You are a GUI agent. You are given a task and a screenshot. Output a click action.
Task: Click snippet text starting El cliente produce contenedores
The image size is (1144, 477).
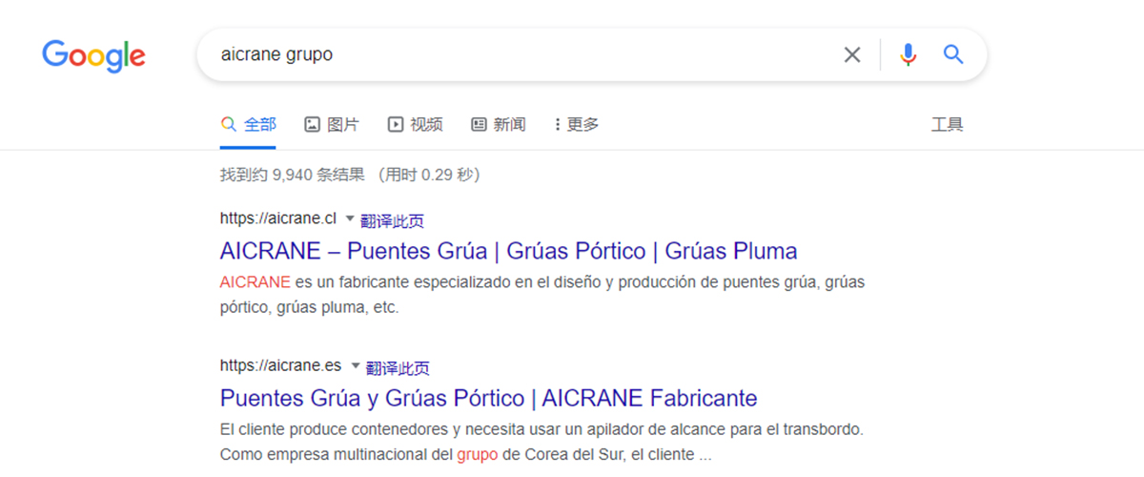click(541, 442)
